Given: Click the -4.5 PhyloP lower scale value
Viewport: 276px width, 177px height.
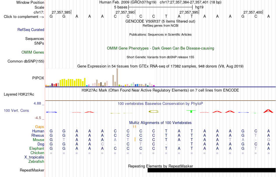Looking at the screenshot, I should pos(38,118).
